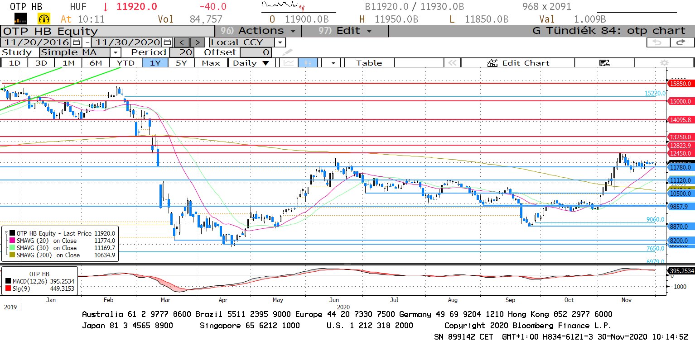
Task: Expand the Local CCY currency dropdown
Action: point(280,42)
